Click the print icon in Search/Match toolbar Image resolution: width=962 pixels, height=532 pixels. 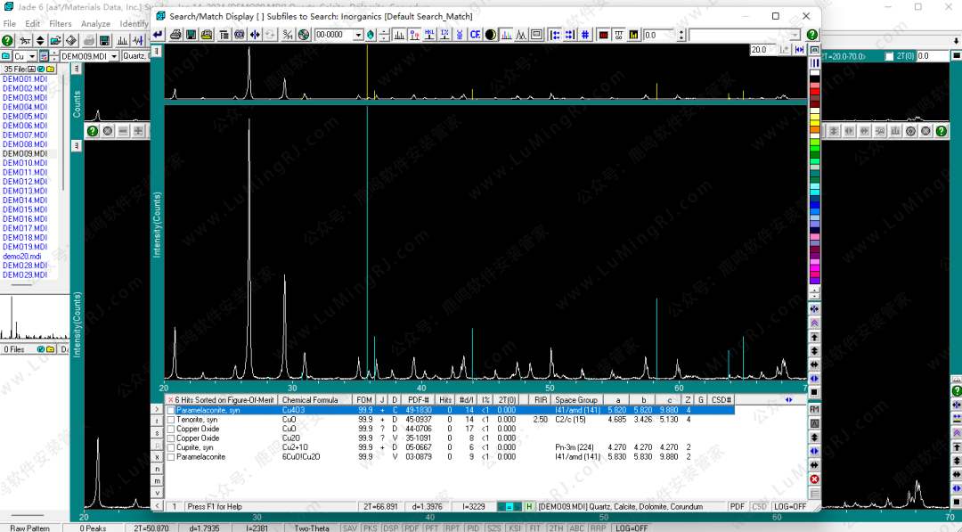pyautogui.click(x=176, y=35)
